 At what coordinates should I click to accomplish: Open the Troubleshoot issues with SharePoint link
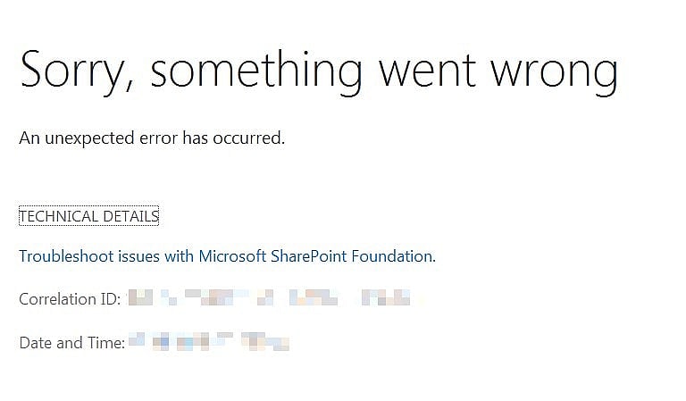(x=227, y=256)
